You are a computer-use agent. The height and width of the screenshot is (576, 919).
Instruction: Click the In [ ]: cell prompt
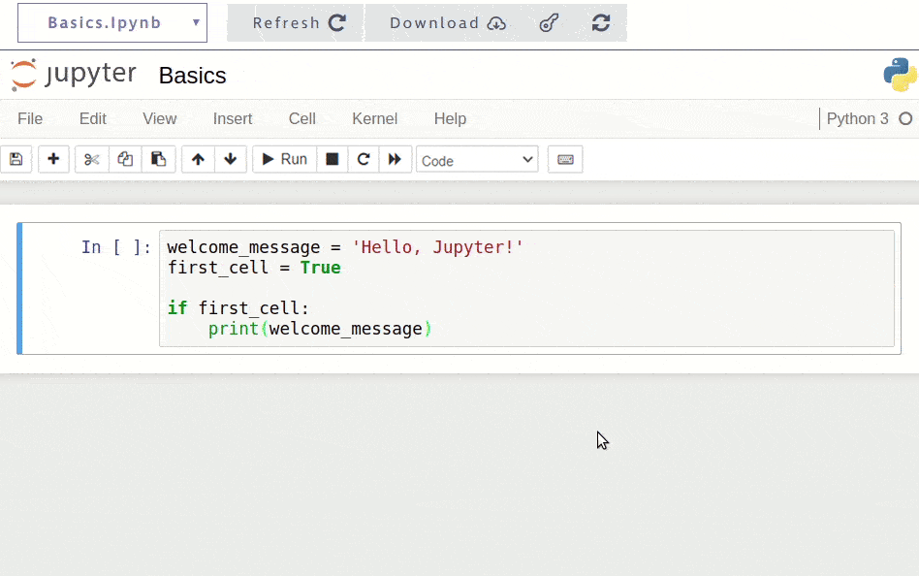pos(116,247)
